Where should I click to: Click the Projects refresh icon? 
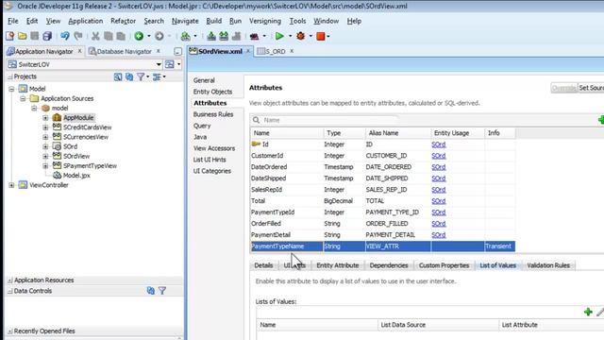click(129, 77)
